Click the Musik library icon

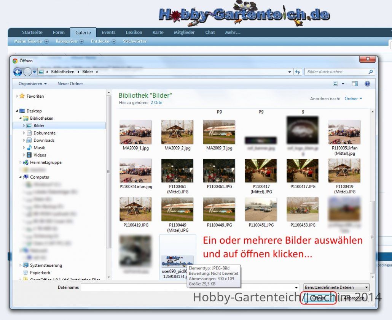click(x=29, y=148)
